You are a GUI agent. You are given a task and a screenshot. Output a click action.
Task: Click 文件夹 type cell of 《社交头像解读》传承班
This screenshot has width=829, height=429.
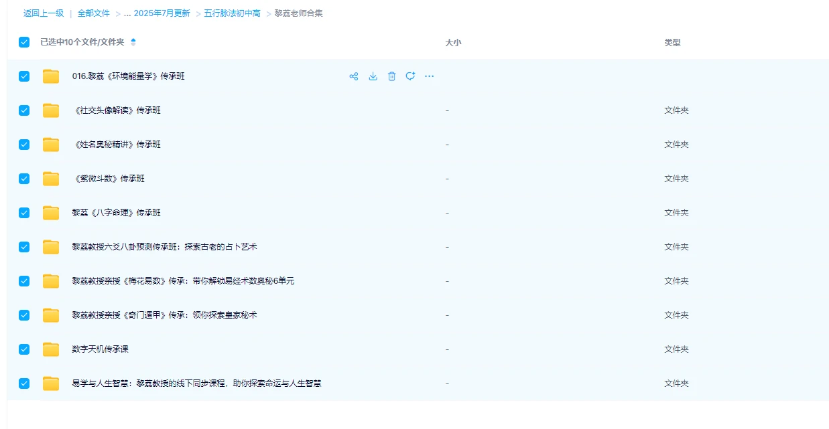676,110
